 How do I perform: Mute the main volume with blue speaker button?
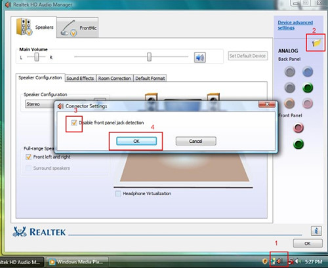(199, 58)
